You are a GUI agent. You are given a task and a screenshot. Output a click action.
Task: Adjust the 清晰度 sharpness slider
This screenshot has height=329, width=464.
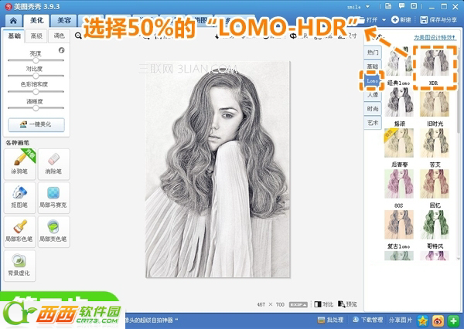(x=36, y=108)
